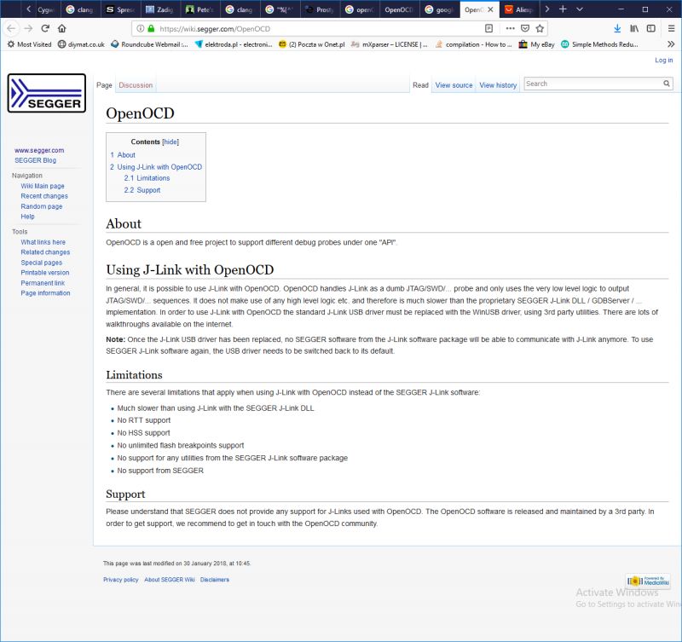Open View source tab

click(x=454, y=85)
